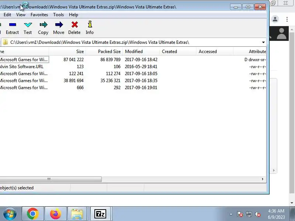
Task: Switch to 7-Zip taskbar icon
Action: coord(100,214)
